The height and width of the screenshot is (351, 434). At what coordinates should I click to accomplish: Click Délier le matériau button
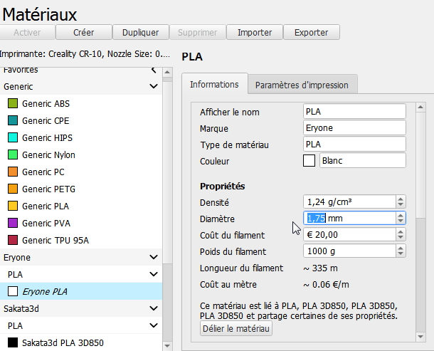(x=237, y=328)
